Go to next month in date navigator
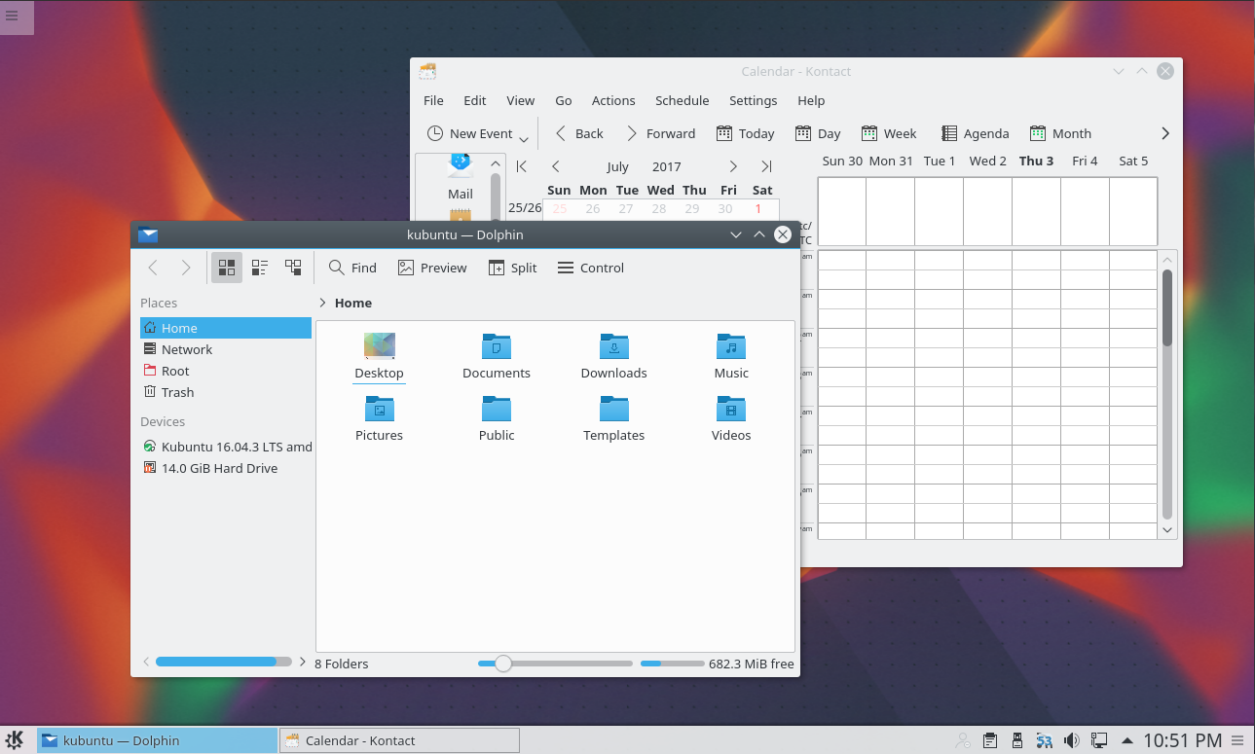The image size is (1255, 754). (x=733, y=166)
